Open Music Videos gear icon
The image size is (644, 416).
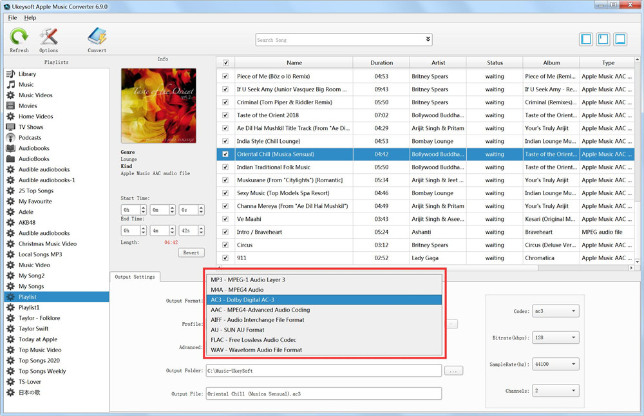coord(11,95)
